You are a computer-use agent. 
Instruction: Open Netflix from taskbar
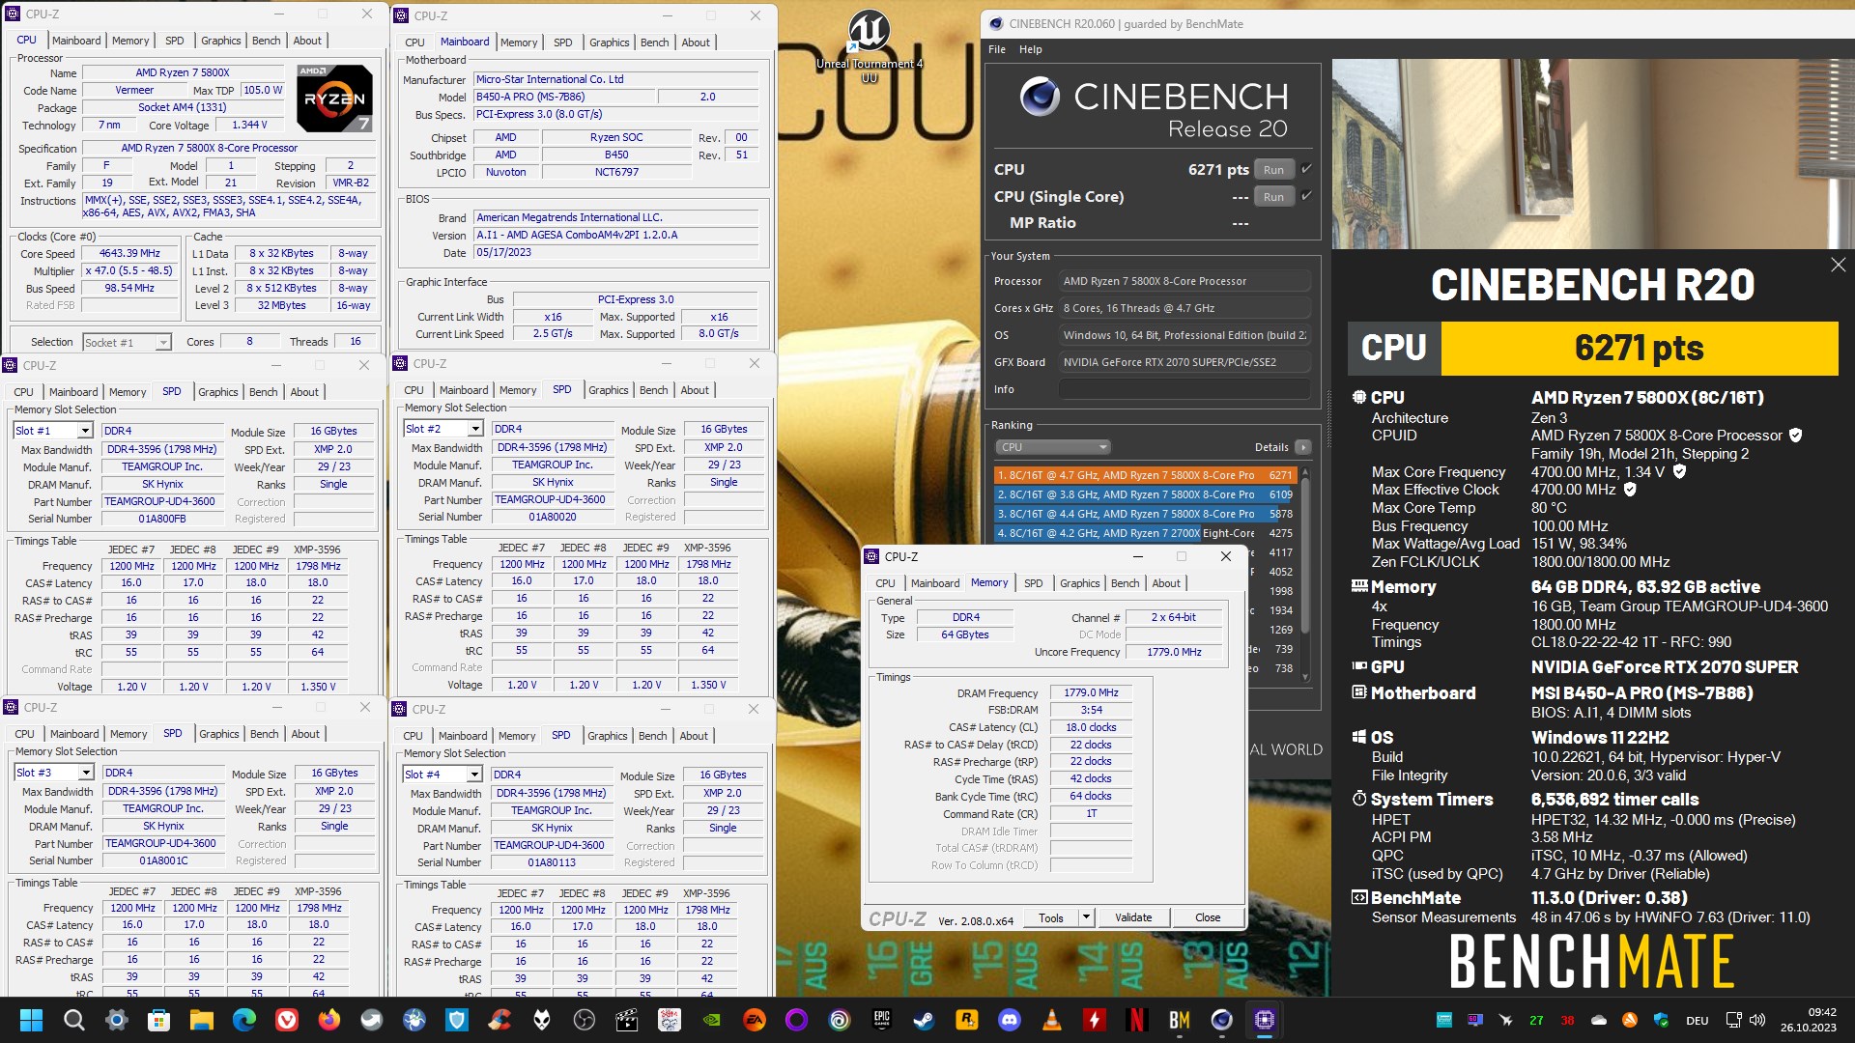pyautogui.click(x=1136, y=1020)
